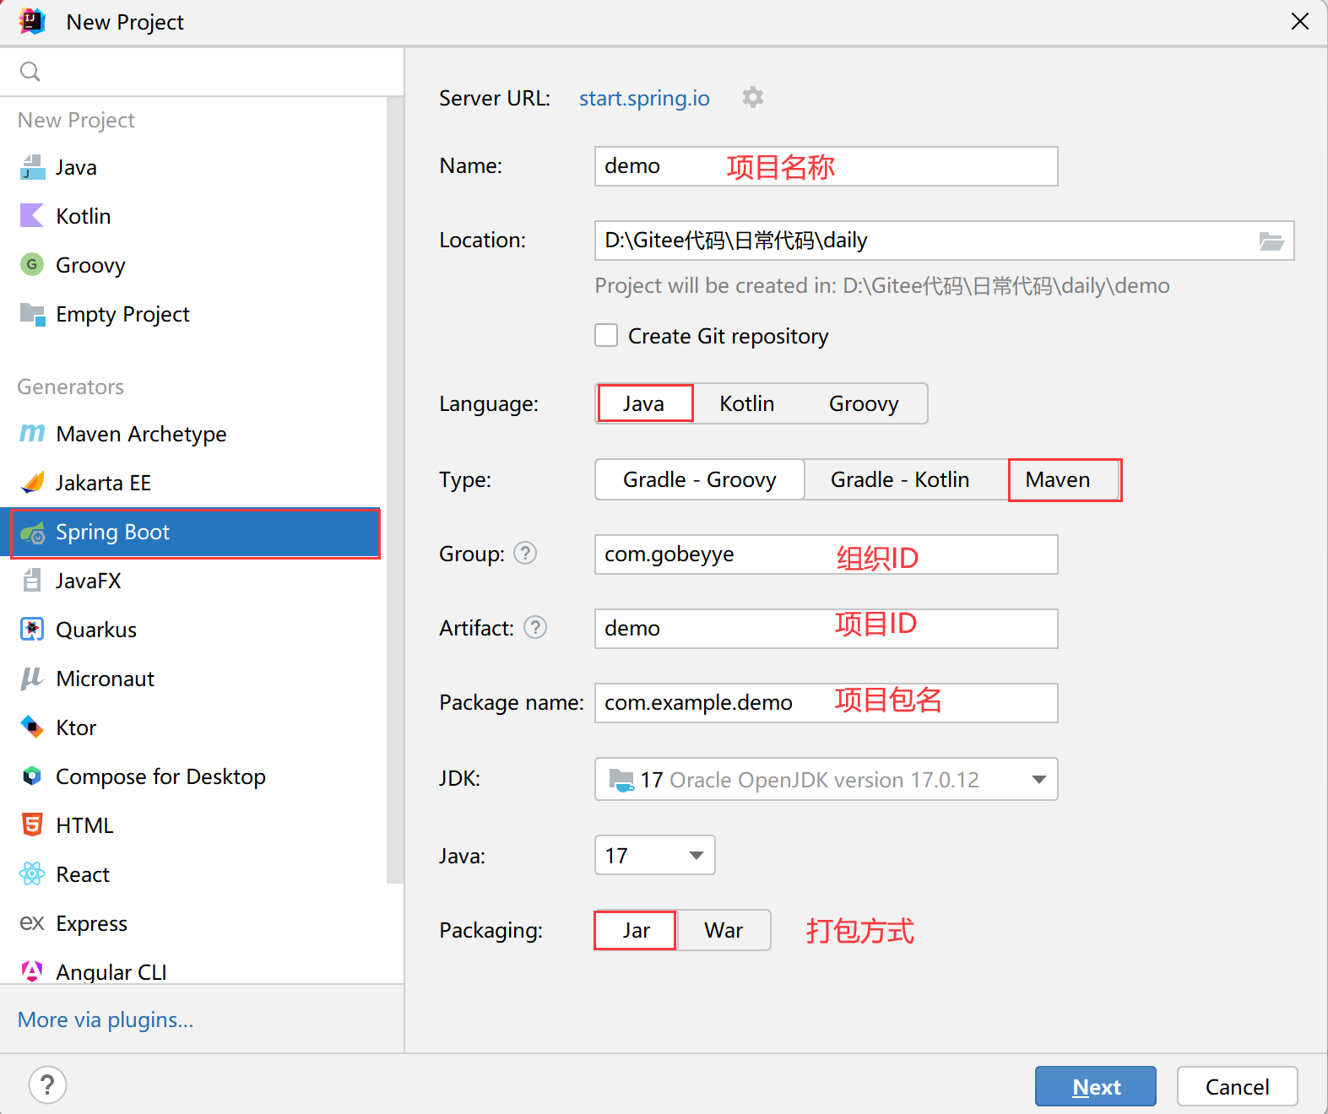Click the React atom icon
This screenshot has height=1114, width=1328.
coord(32,874)
